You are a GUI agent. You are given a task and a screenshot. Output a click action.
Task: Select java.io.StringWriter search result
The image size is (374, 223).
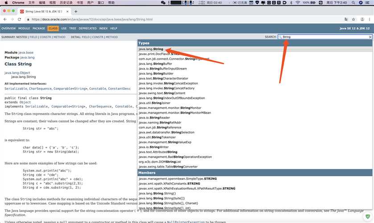pyautogui.click(x=255, y=147)
